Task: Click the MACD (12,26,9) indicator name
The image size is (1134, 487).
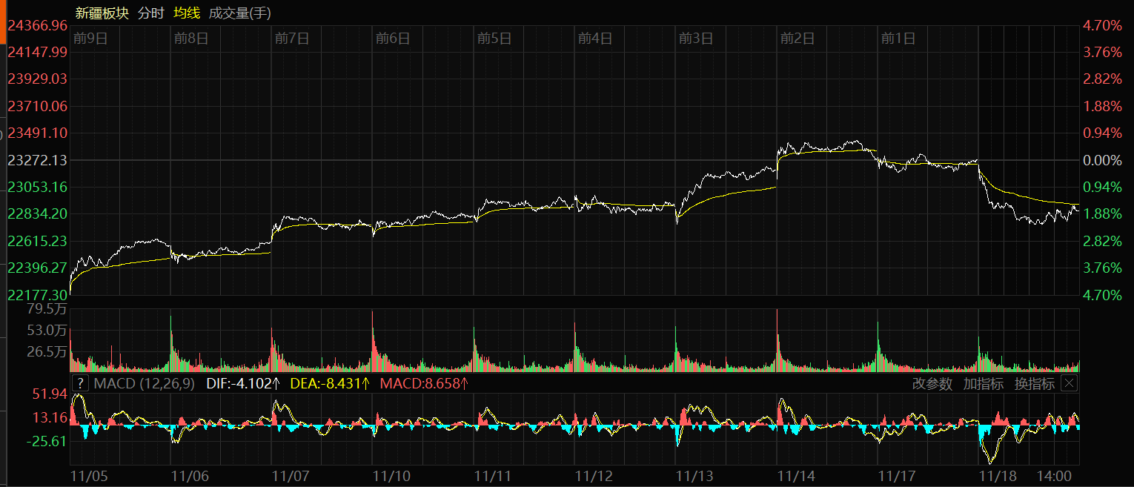Action: coord(145,383)
